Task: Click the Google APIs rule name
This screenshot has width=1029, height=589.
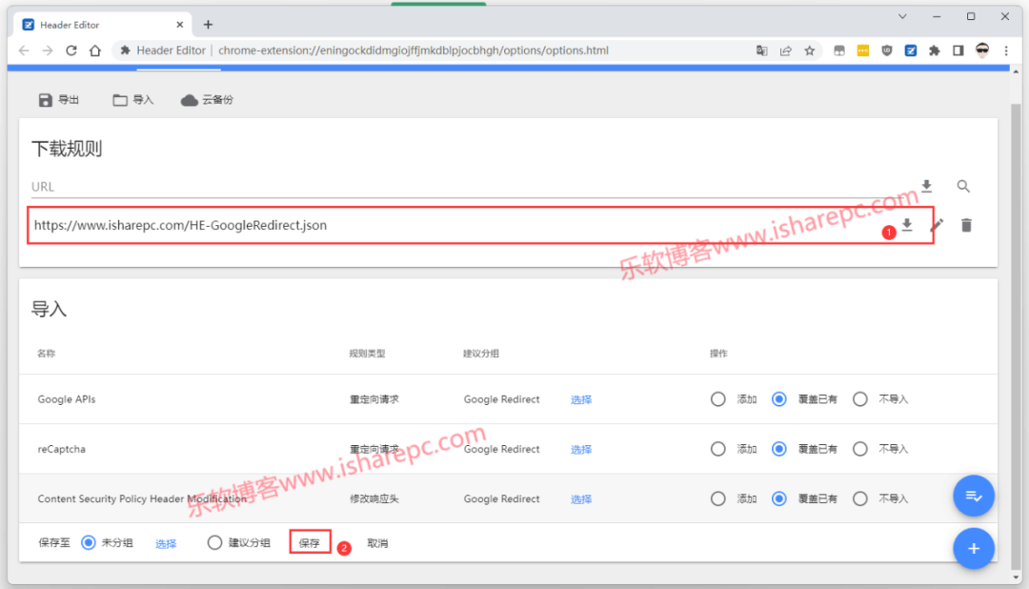Action: pyautogui.click(x=67, y=399)
